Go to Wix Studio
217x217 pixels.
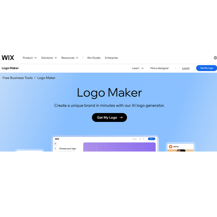pyautogui.click(x=94, y=58)
